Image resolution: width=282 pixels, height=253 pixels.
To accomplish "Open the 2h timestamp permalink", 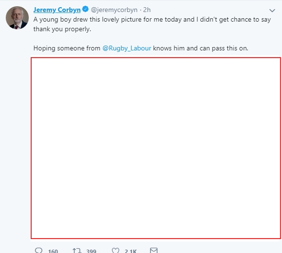I will pyautogui.click(x=147, y=10).
